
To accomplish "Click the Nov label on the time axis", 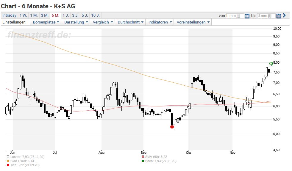I will [x=232, y=153].
